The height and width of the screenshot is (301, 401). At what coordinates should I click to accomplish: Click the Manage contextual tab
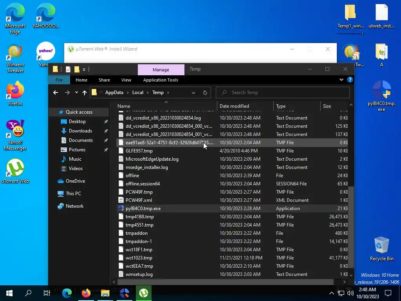[x=161, y=70]
